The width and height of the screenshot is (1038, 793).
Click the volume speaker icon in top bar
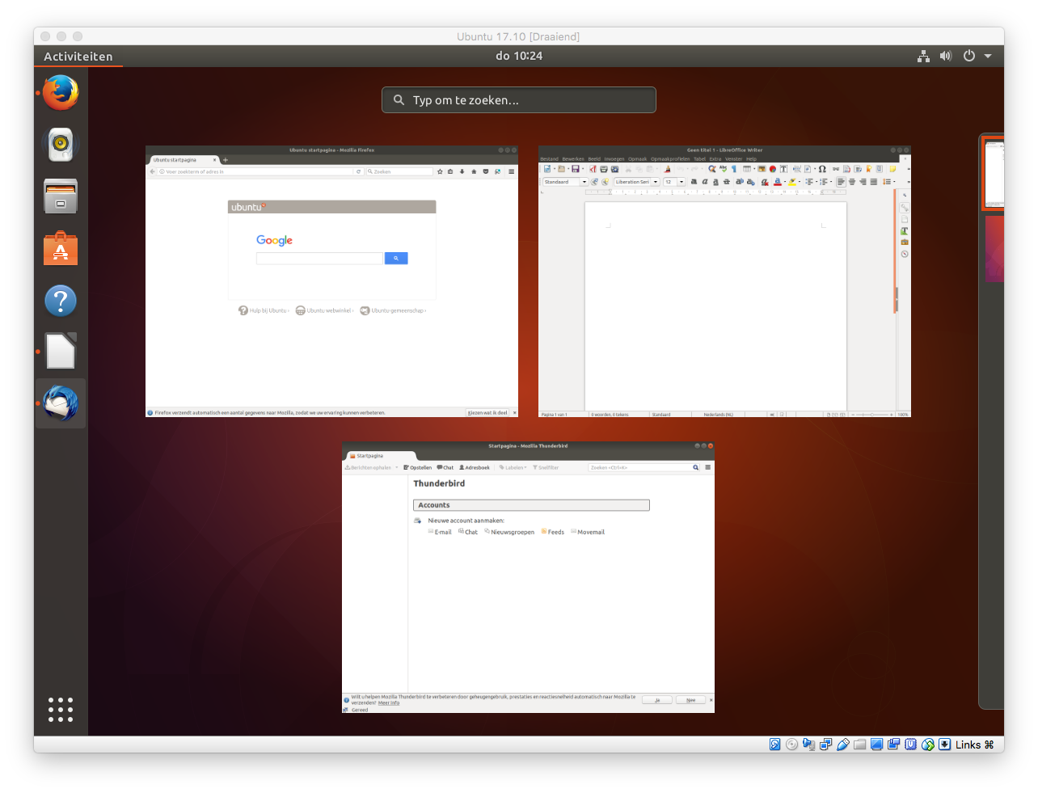click(946, 56)
